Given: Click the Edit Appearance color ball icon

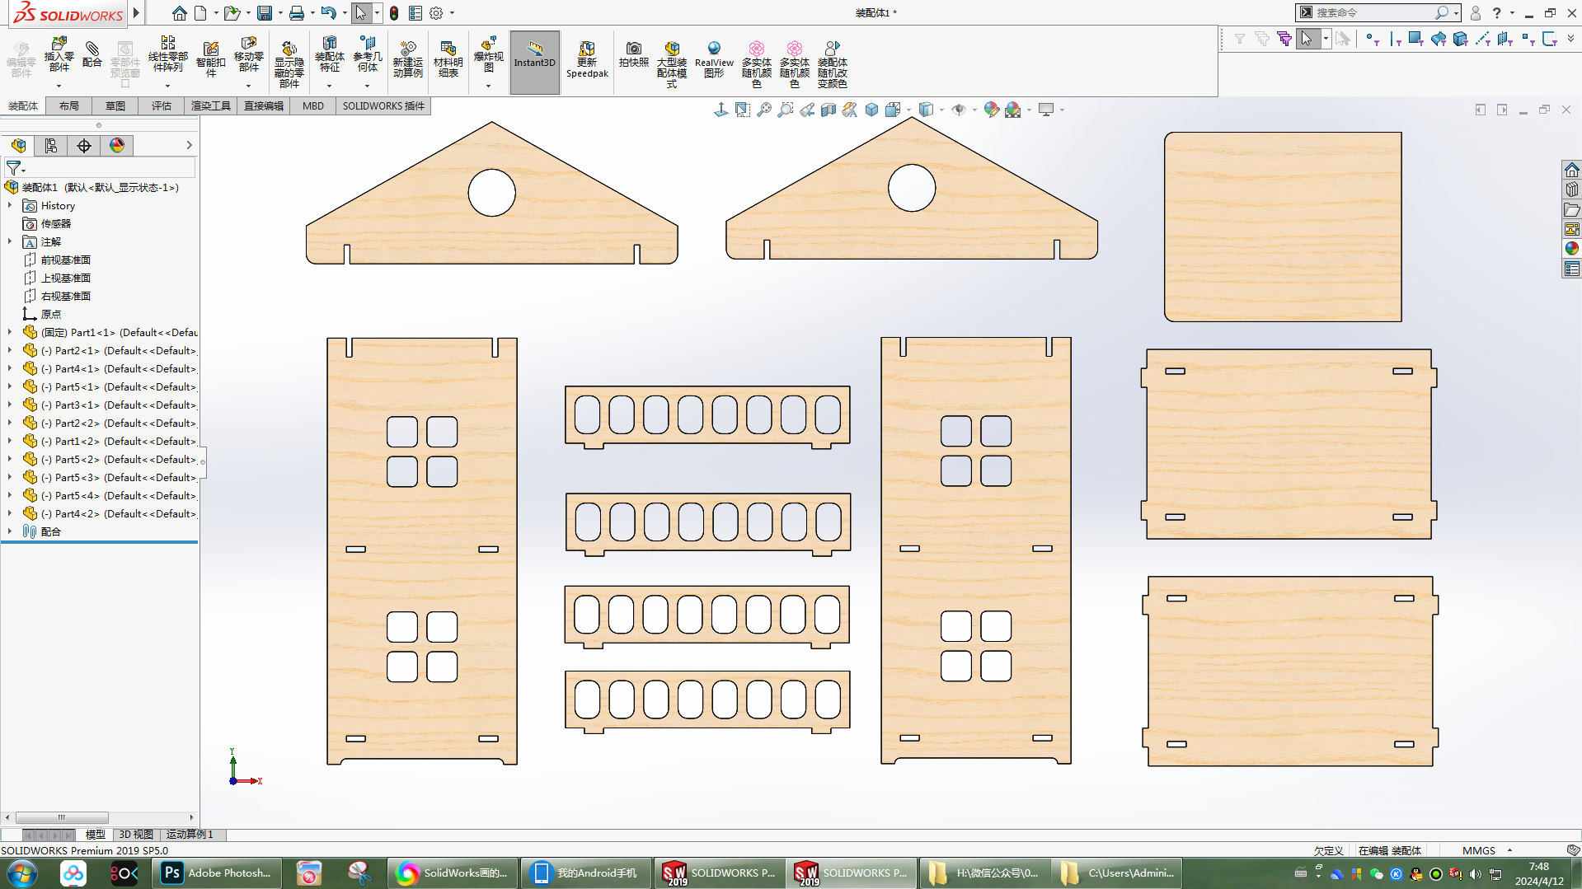Looking at the screenshot, I should point(991,110).
